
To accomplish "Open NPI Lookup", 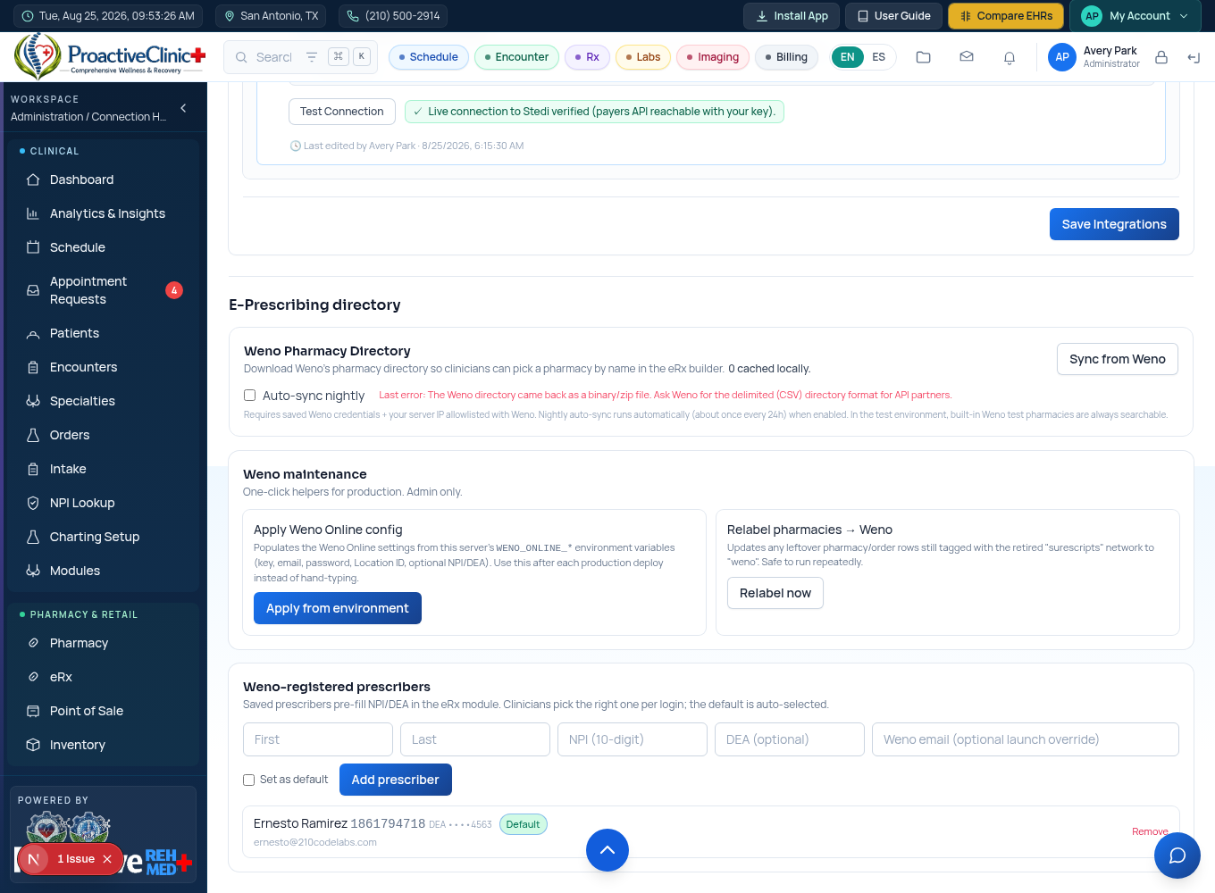I will (104, 503).
